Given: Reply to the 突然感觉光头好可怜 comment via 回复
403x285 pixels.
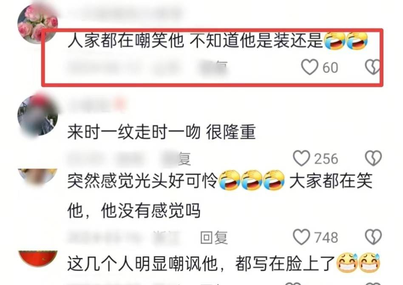Looking at the screenshot, I should 214,237.
